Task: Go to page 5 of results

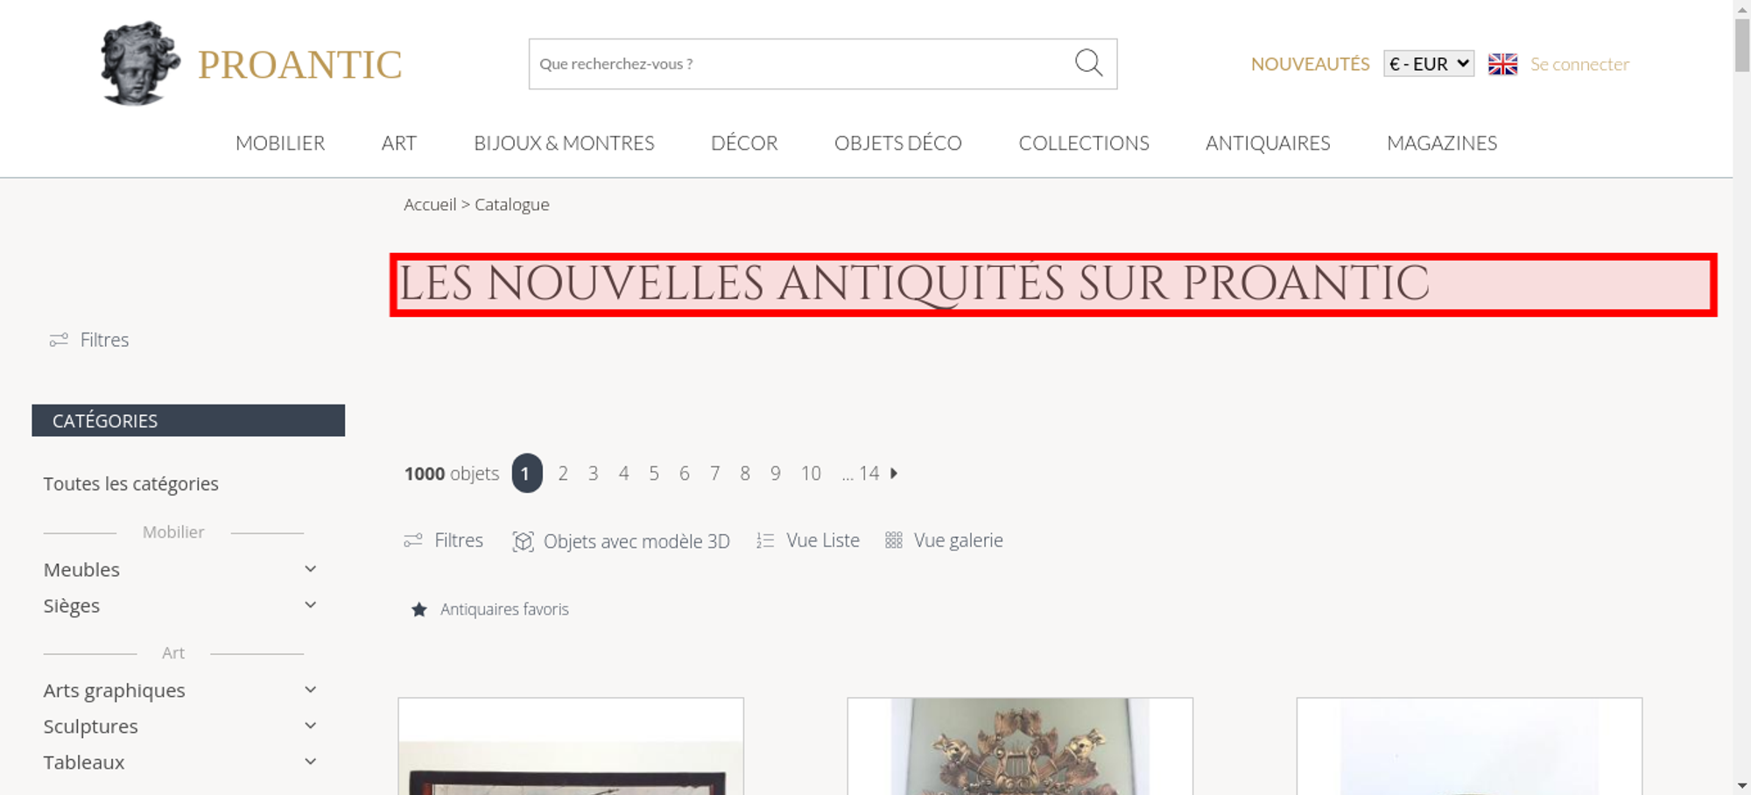Action: (x=654, y=474)
